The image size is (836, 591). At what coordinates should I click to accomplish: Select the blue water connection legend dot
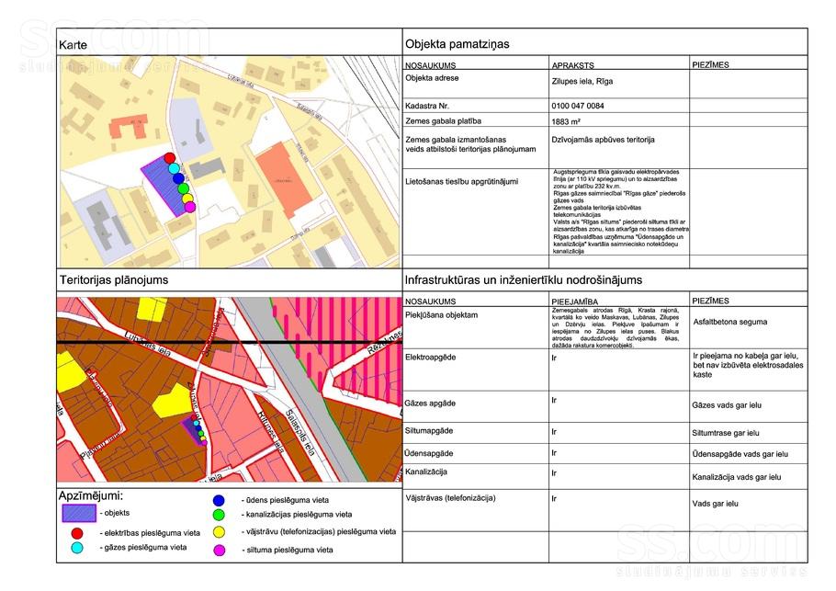point(219,501)
